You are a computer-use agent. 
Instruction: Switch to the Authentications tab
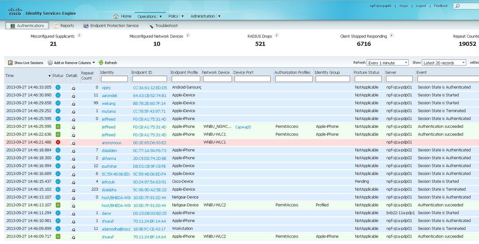click(x=27, y=26)
